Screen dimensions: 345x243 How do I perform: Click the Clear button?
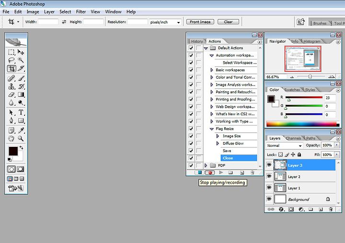(x=228, y=22)
